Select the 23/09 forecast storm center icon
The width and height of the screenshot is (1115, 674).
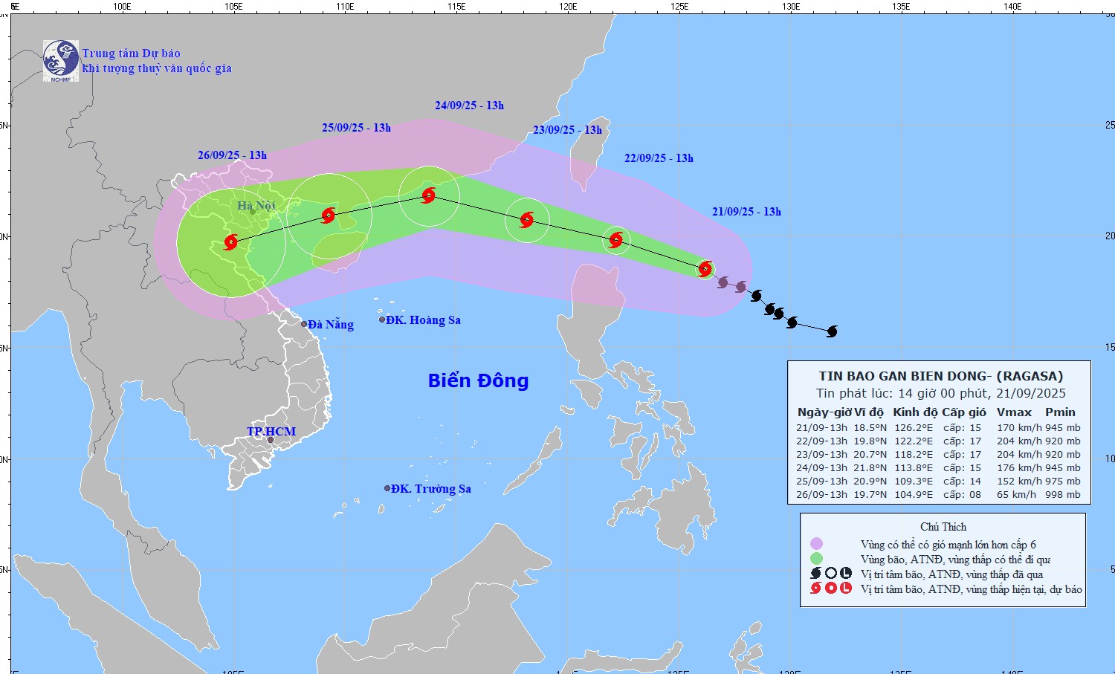[x=527, y=219]
